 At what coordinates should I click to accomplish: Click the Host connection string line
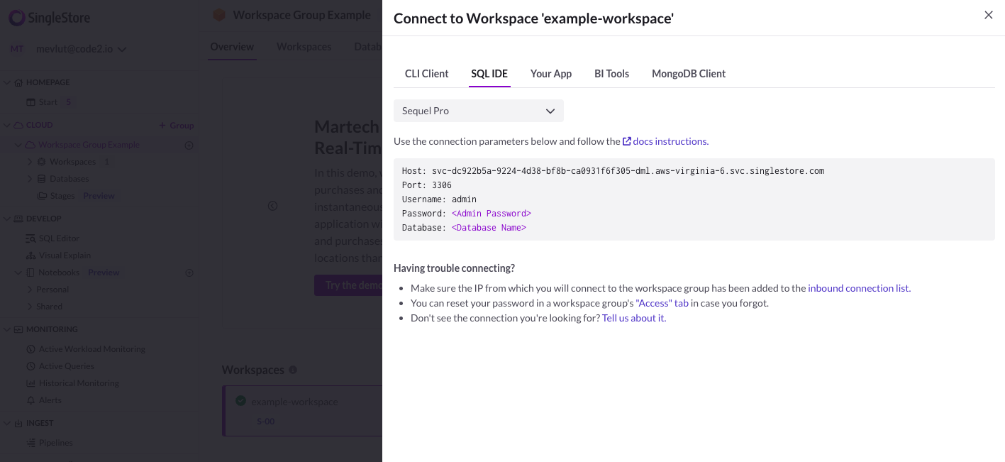point(613,171)
